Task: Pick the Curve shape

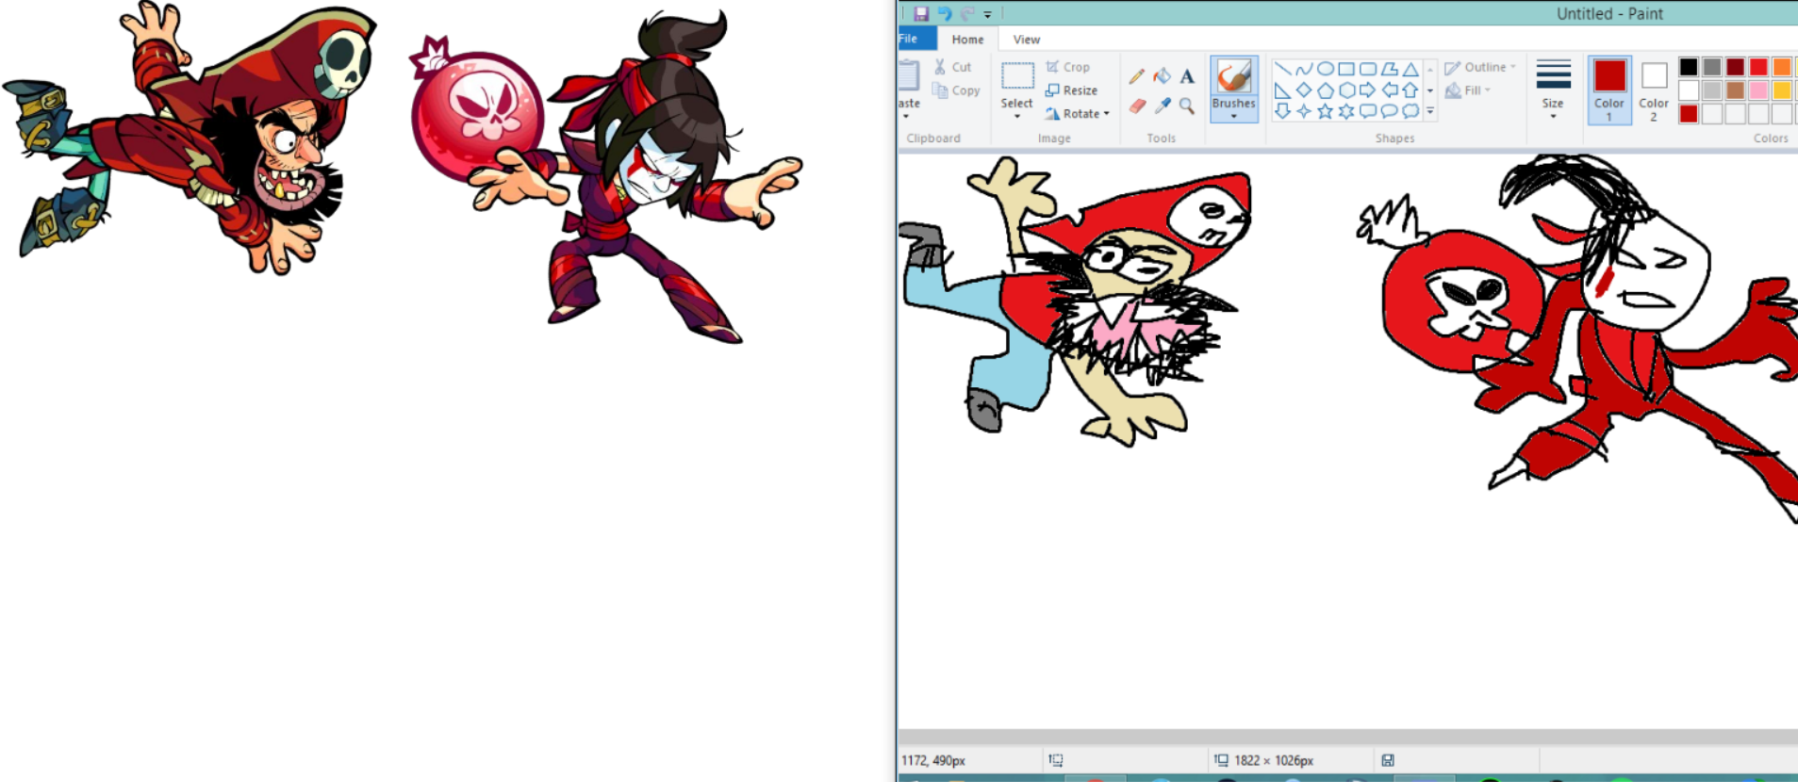Action: point(1304,69)
